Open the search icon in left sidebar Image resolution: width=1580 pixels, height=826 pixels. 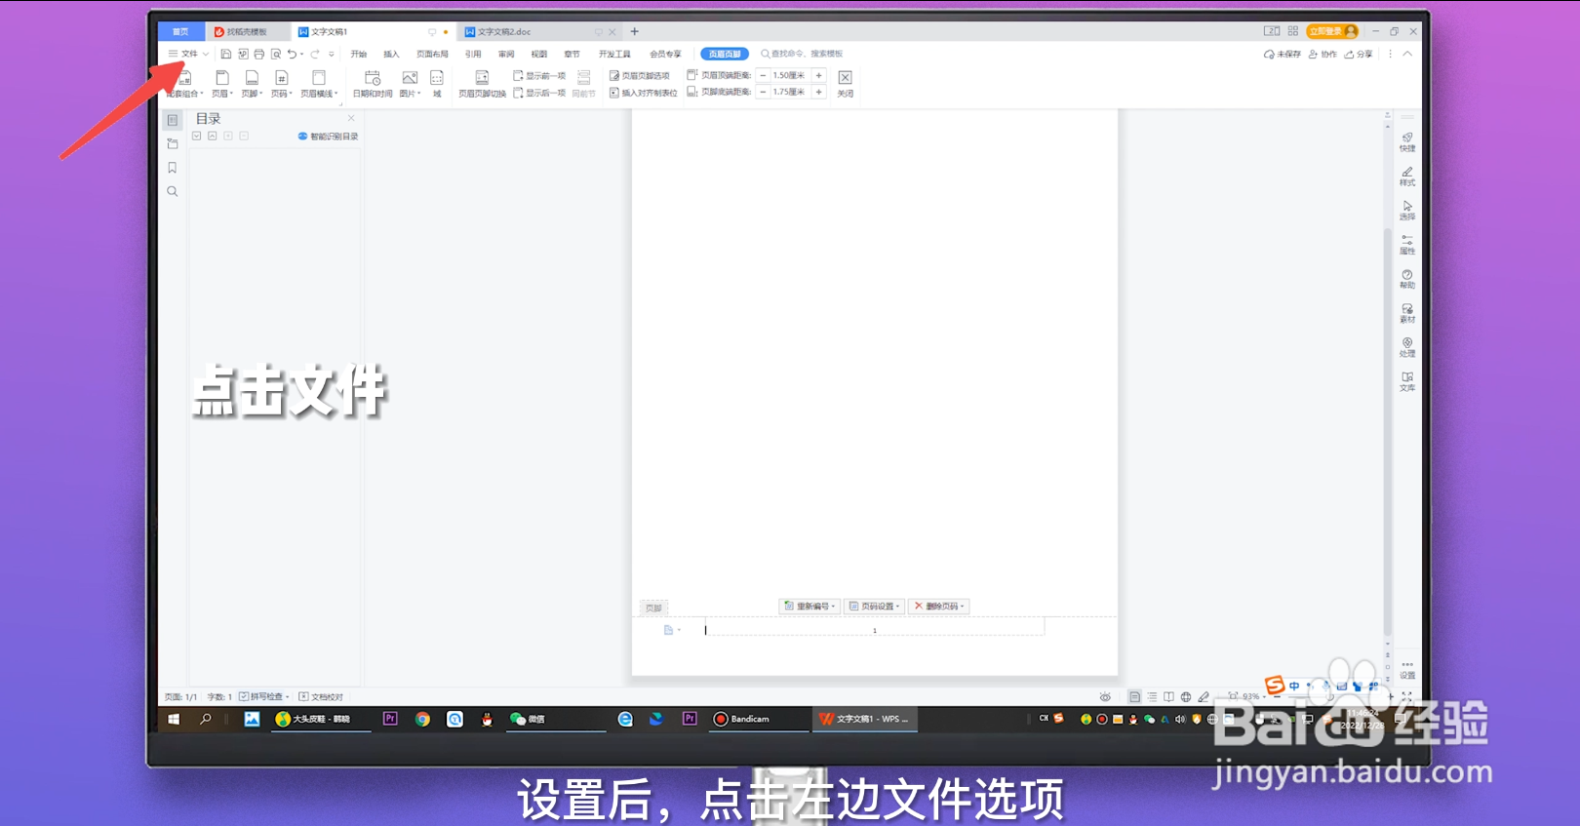click(x=173, y=192)
